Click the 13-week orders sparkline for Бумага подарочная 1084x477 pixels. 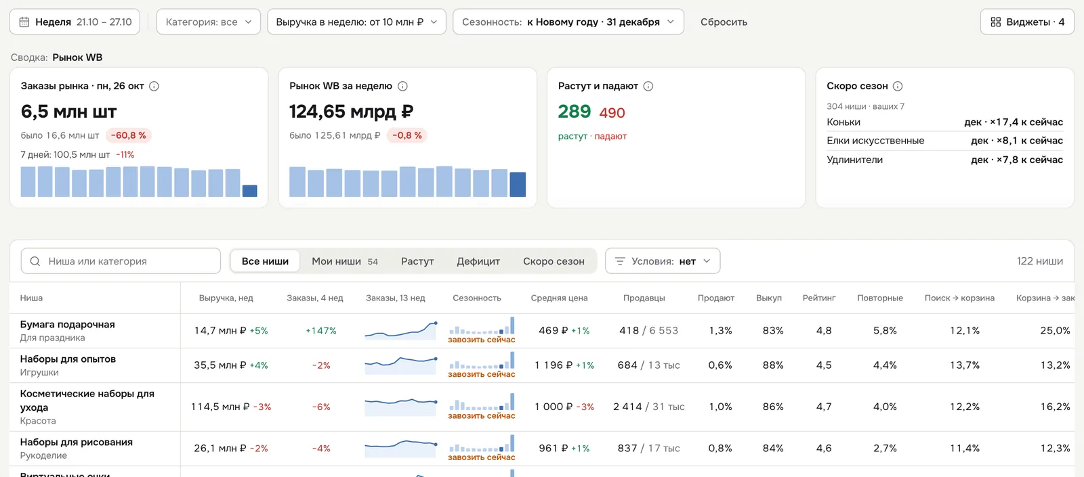(401, 330)
